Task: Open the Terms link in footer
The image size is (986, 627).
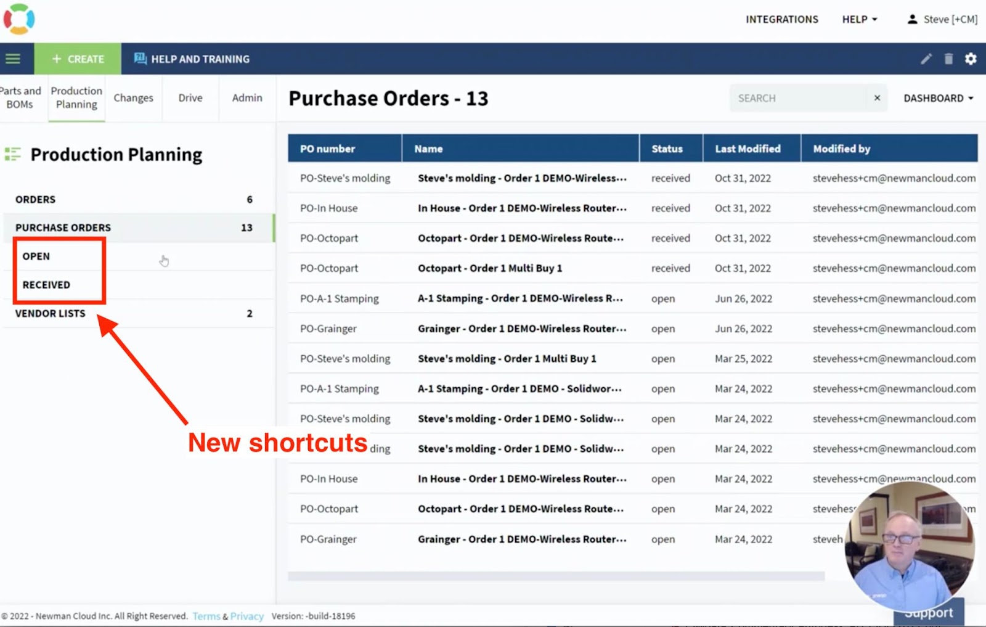Action: (x=206, y=616)
